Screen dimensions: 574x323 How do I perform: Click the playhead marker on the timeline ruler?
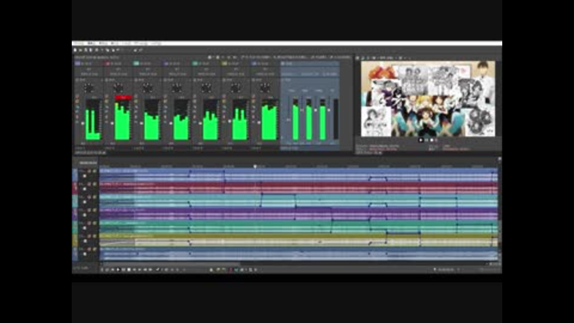click(255, 166)
